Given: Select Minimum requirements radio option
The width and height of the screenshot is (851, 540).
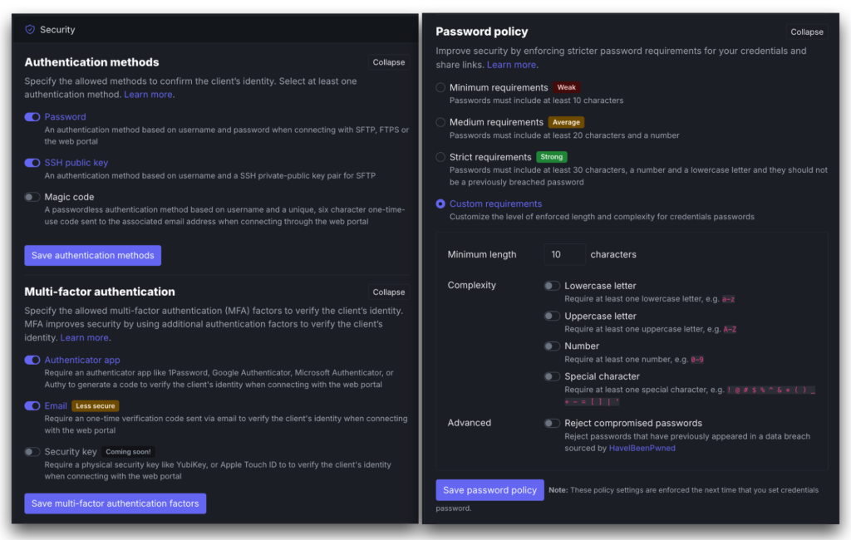Looking at the screenshot, I should tap(440, 87).
